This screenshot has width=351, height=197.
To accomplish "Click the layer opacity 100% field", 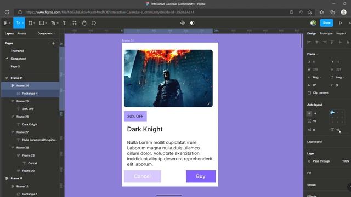I will point(345,161).
